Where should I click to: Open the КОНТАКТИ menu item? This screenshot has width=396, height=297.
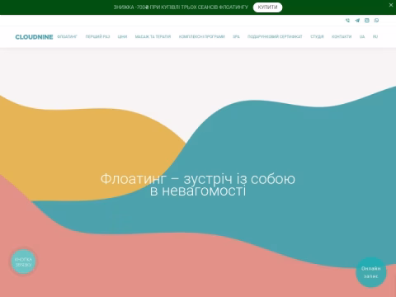(x=342, y=36)
